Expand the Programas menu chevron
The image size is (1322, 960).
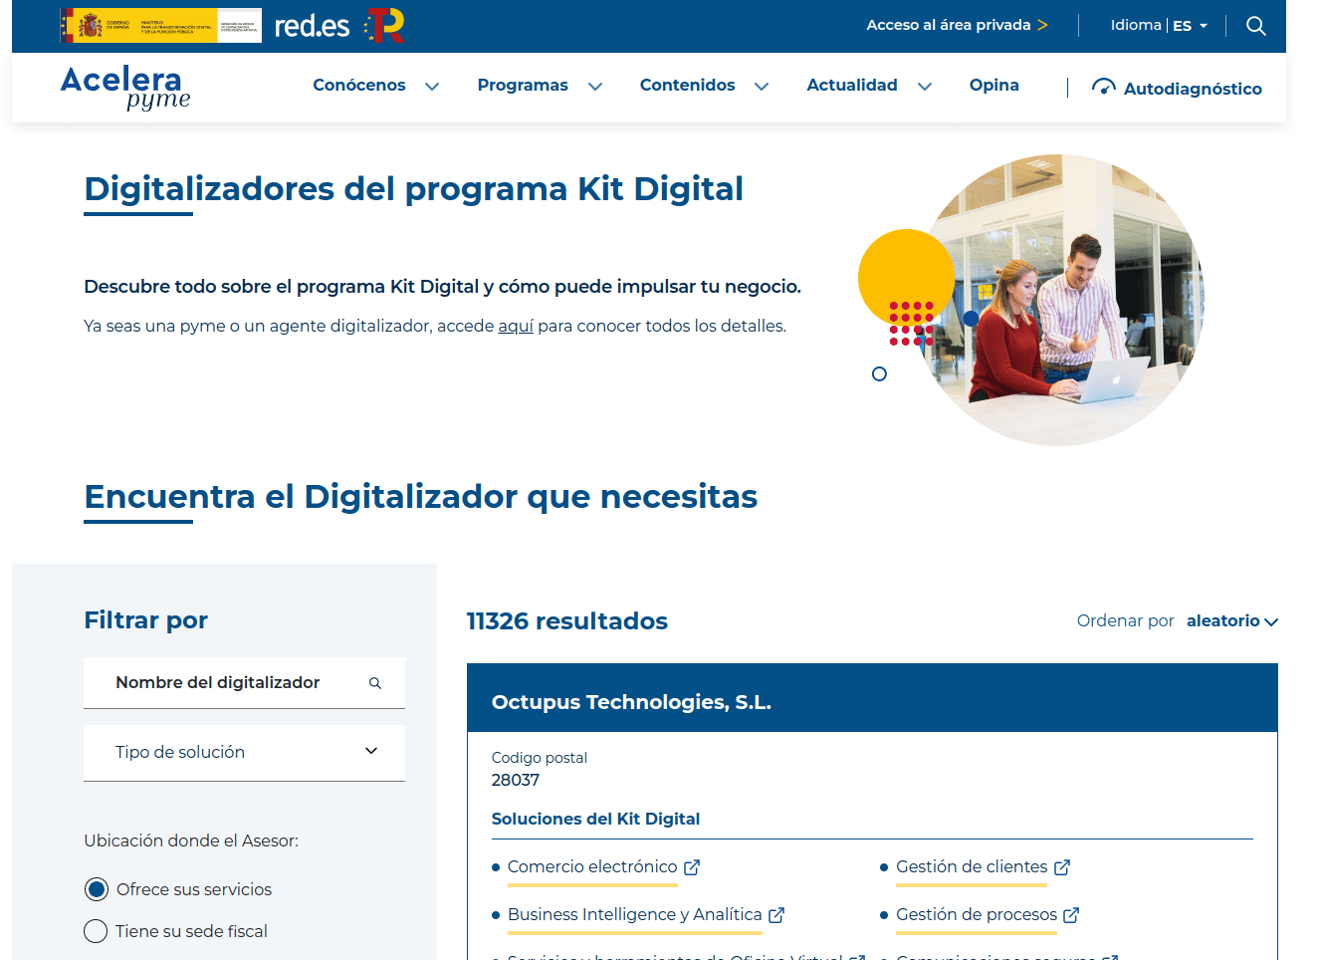click(595, 87)
